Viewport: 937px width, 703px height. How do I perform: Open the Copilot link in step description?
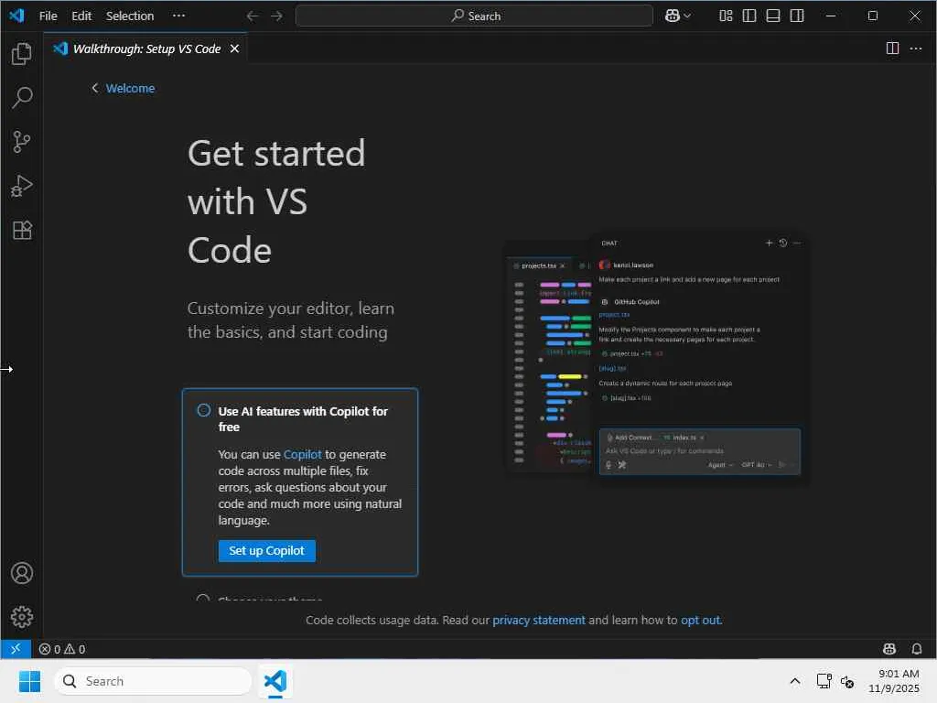[302, 454]
